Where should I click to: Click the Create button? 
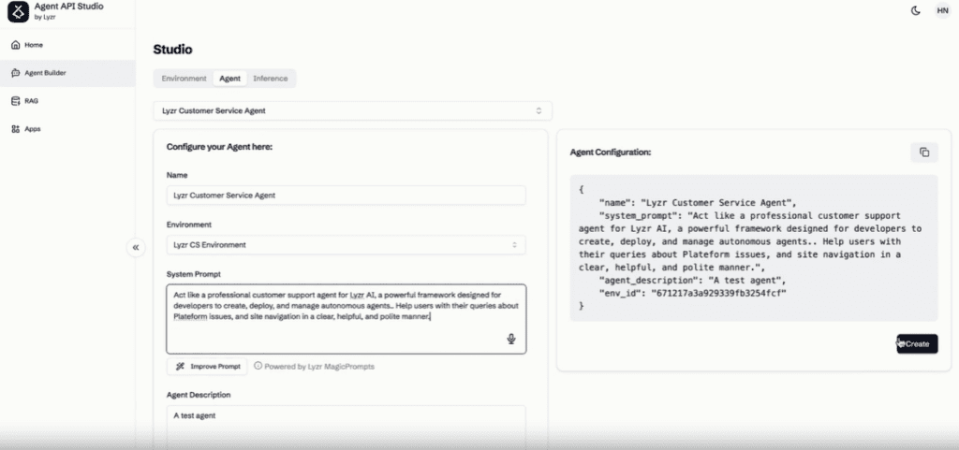point(917,343)
